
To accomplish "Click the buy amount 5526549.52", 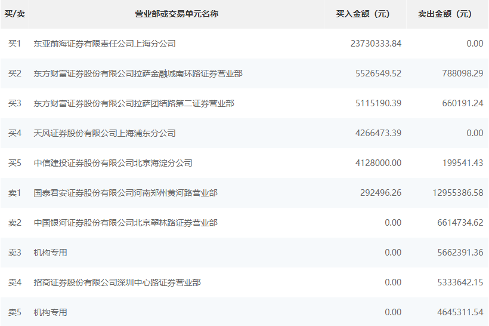I will (378, 73).
